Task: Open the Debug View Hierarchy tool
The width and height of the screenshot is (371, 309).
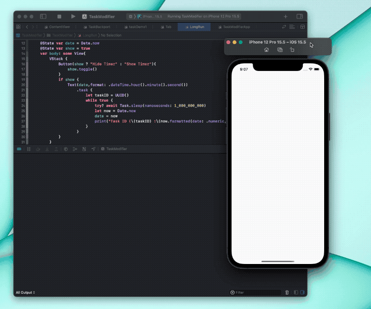Action: (x=65, y=149)
